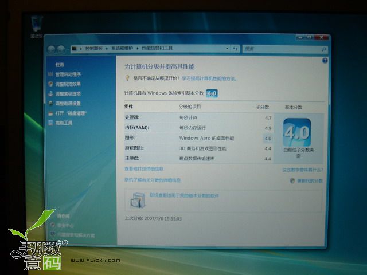Viewport: 367px width, 275px height.
Task: Click the 调整电源设置 task icon
Action: click(x=50, y=103)
